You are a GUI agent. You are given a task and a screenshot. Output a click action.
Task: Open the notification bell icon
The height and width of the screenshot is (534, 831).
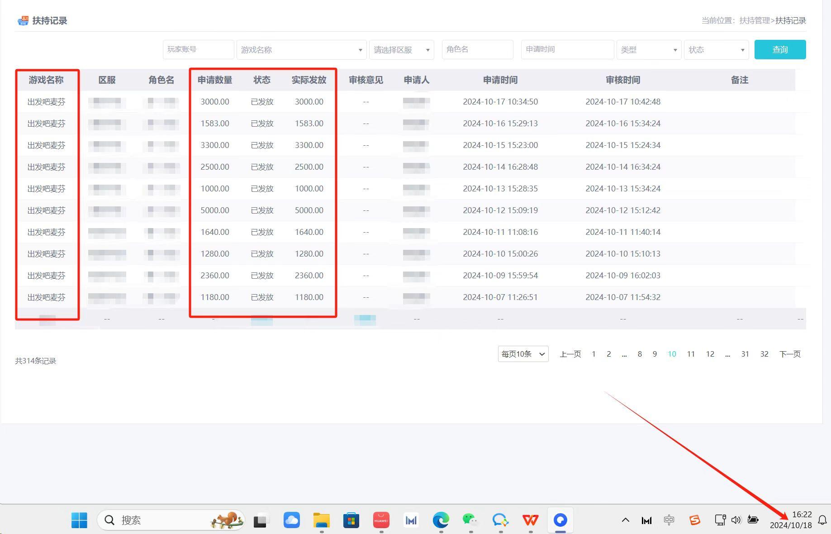822,520
